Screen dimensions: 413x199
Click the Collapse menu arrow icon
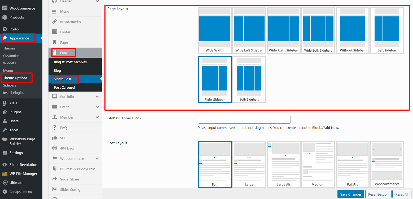[5, 192]
